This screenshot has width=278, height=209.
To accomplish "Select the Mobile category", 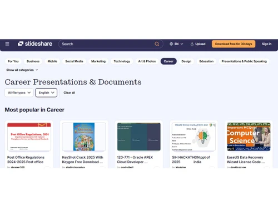I will pos(52,61).
